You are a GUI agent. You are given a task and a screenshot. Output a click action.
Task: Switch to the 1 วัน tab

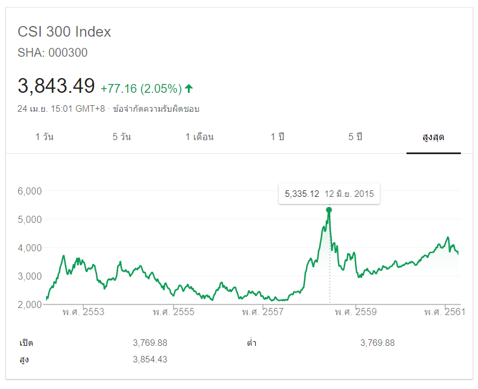[44, 137]
